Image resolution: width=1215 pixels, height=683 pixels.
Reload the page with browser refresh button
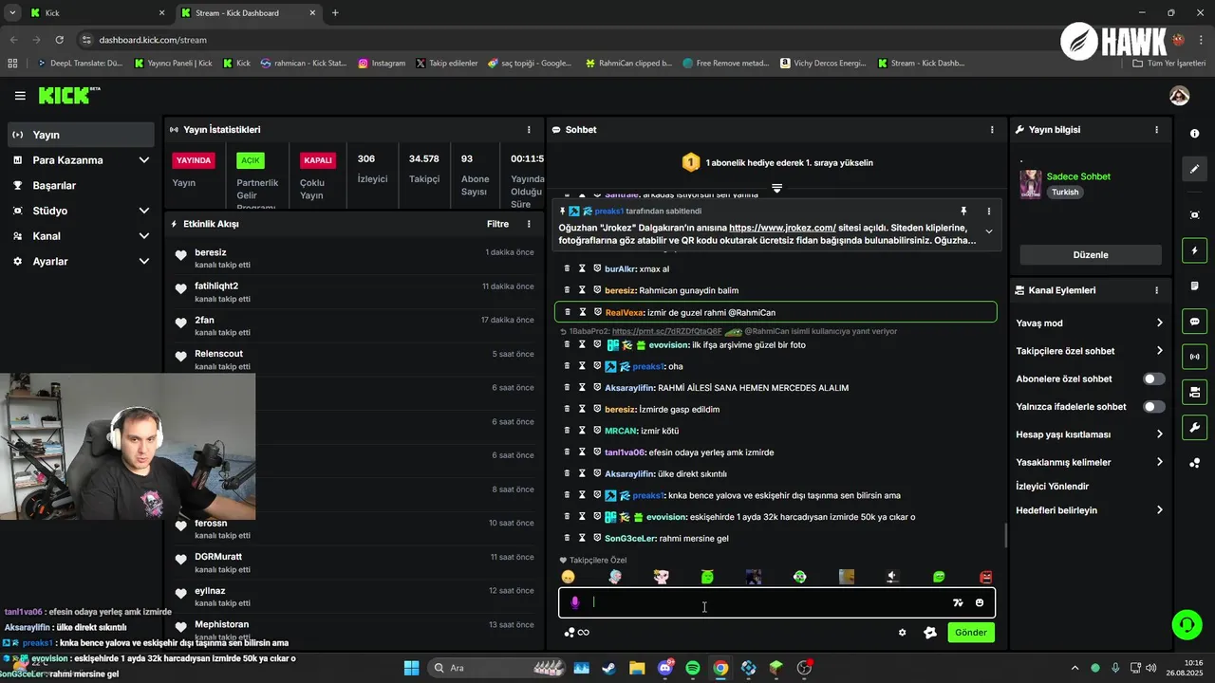click(60, 40)
